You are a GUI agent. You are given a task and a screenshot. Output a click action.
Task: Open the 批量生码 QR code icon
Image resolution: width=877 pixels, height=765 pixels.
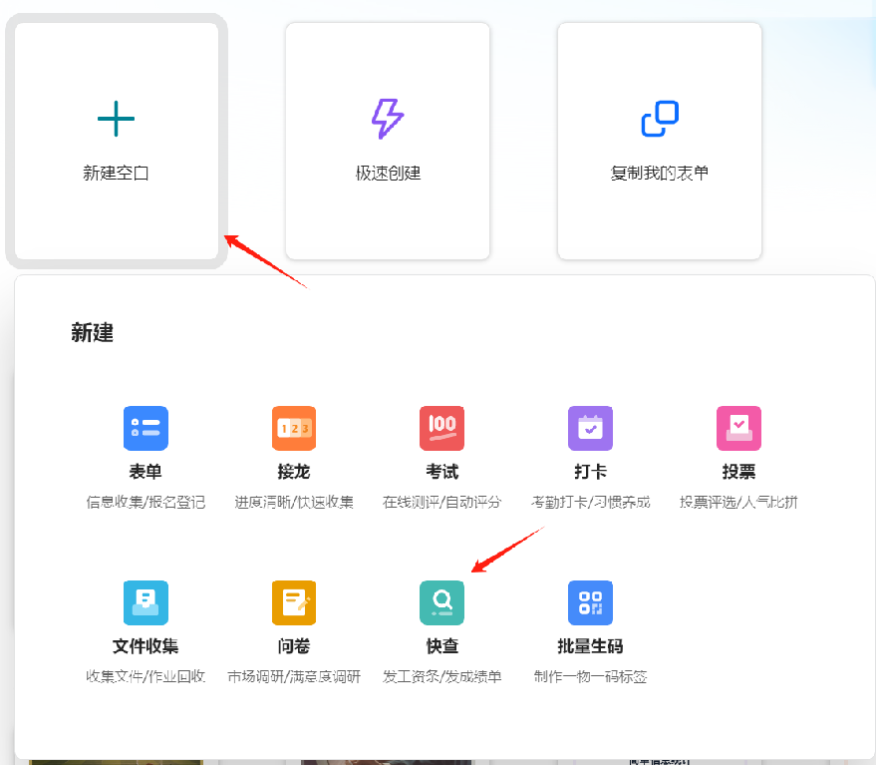[590, 602]
